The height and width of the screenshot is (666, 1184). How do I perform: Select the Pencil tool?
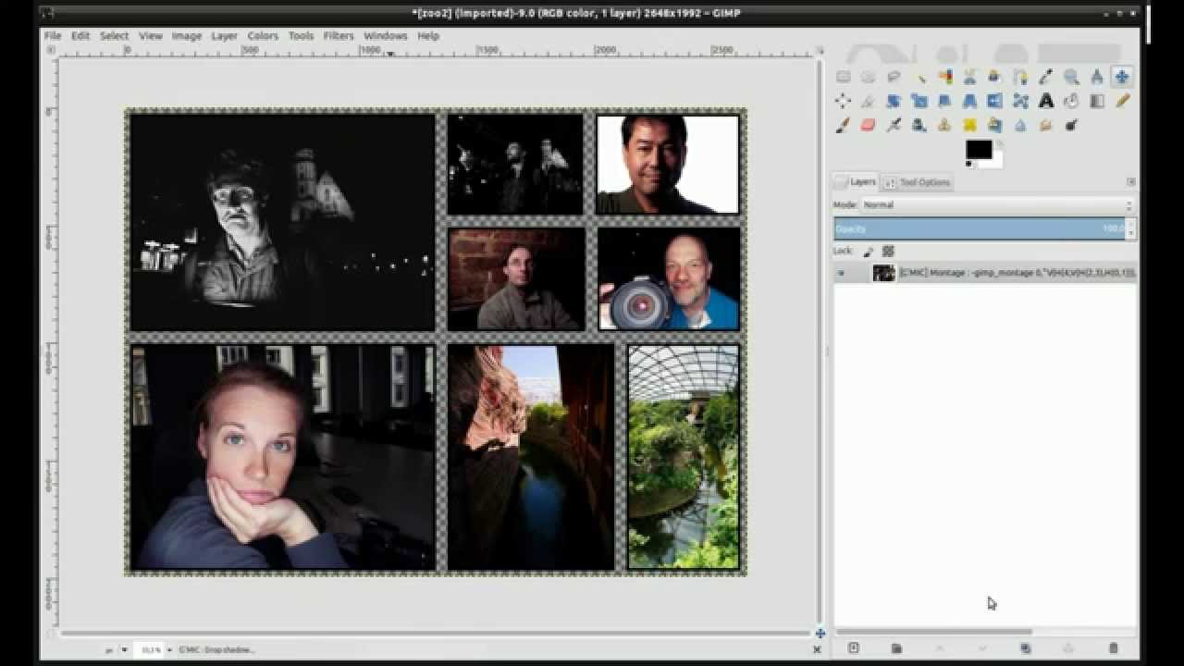(1122, 101)
